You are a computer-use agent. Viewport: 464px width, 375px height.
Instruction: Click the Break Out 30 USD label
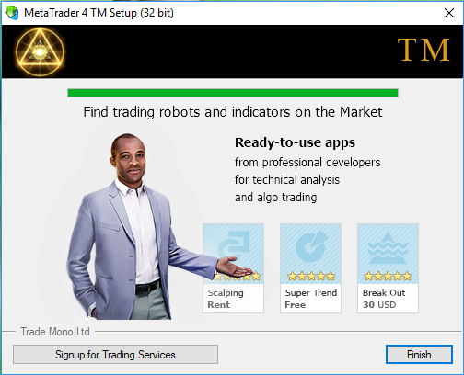point(384,299)
